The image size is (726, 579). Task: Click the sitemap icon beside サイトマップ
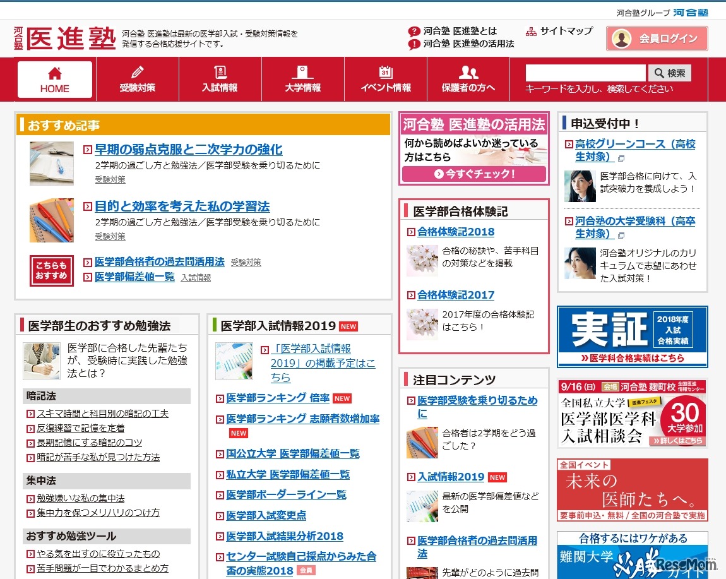(530, 30)
